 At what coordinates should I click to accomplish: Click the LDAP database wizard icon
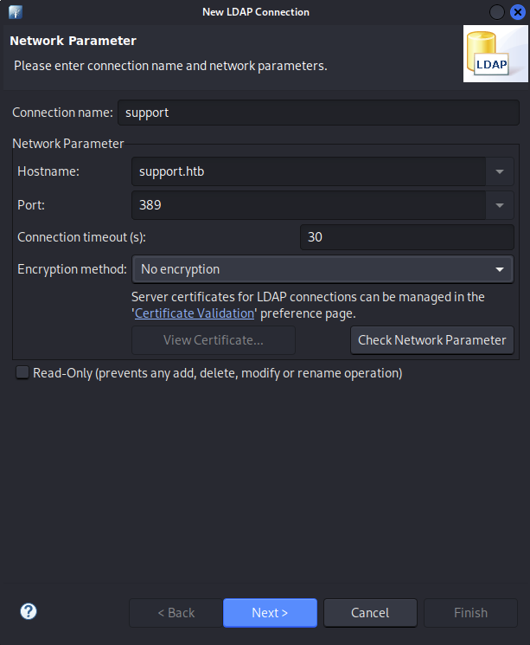(x=495, y=54)
